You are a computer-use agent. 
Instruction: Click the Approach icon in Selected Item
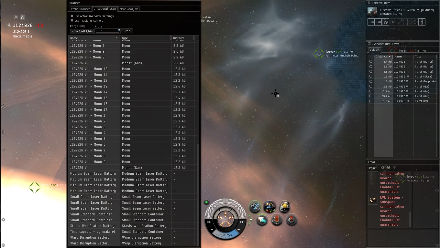coord(371,22)
